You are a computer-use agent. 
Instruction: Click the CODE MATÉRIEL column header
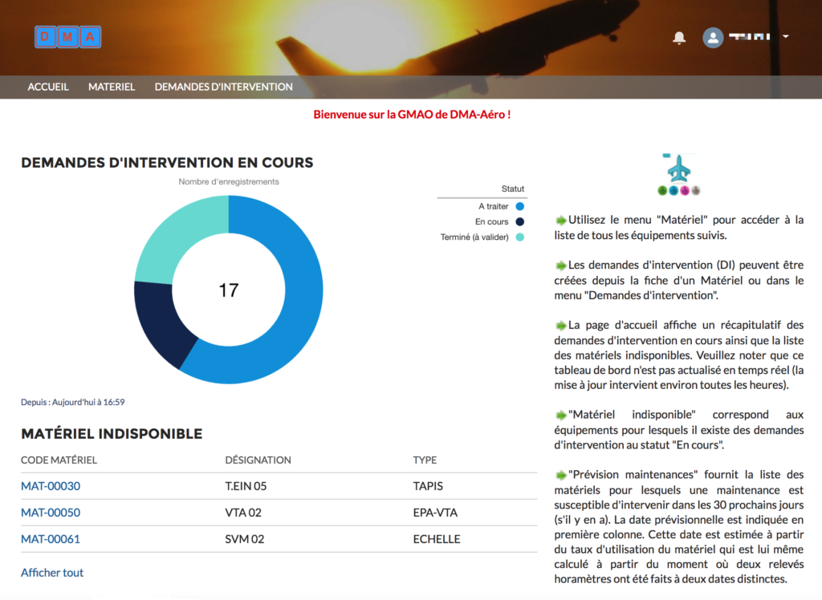59,460
